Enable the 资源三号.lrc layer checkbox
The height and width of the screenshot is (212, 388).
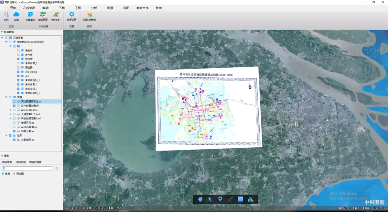pos(14,123)
